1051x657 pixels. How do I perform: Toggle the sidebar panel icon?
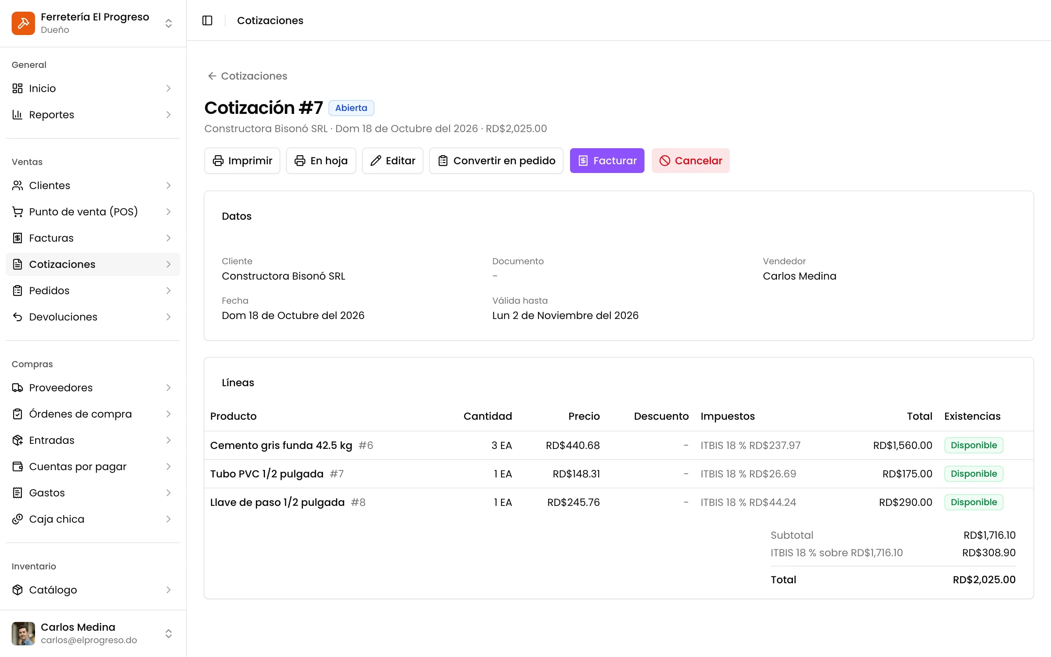[207, 20]
